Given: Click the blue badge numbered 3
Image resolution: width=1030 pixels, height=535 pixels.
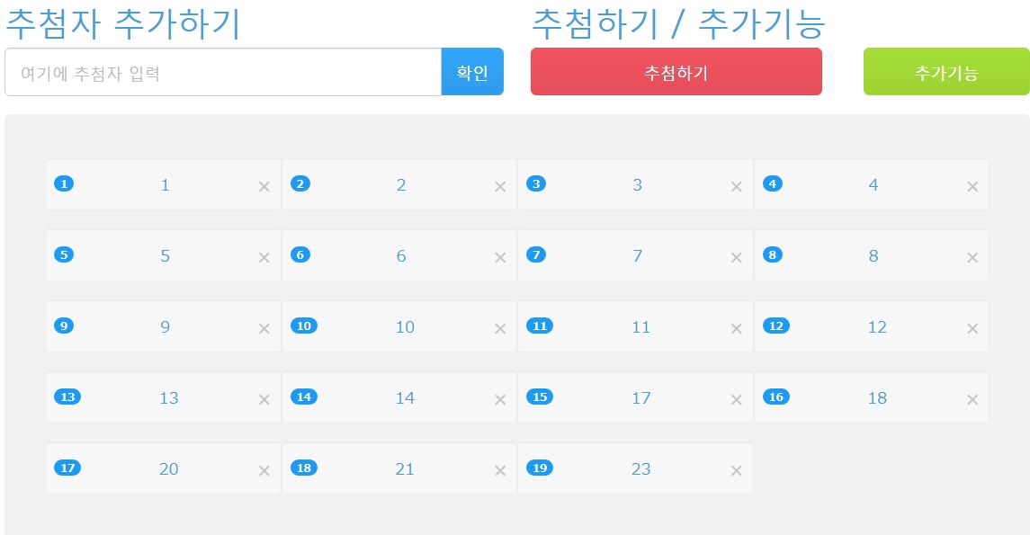Looking at the screenshot, I should click(536, 183).
